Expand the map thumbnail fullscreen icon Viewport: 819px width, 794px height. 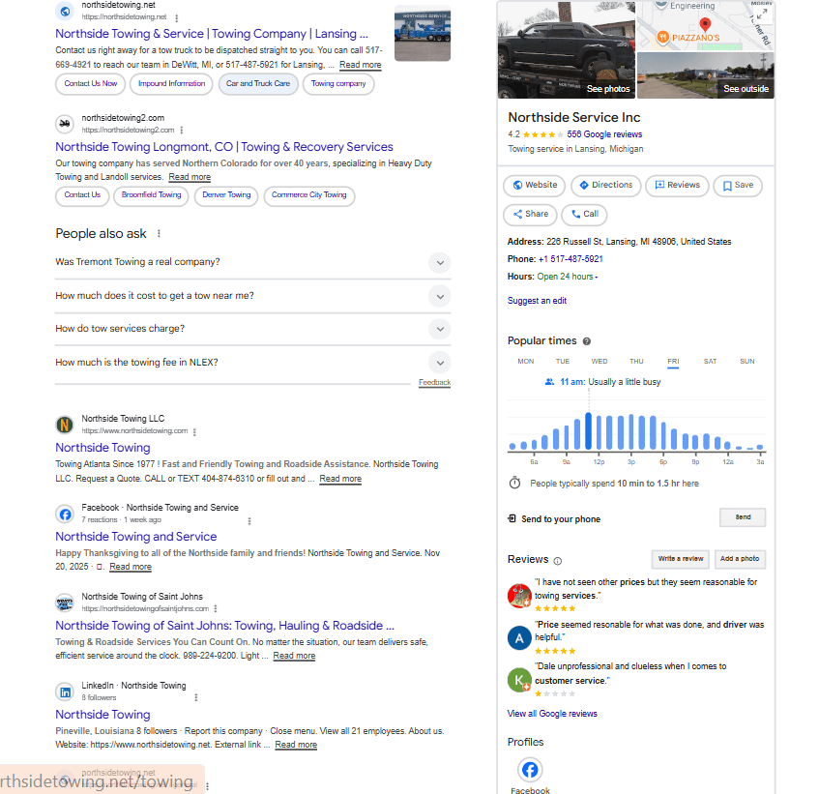click(761, 14)
